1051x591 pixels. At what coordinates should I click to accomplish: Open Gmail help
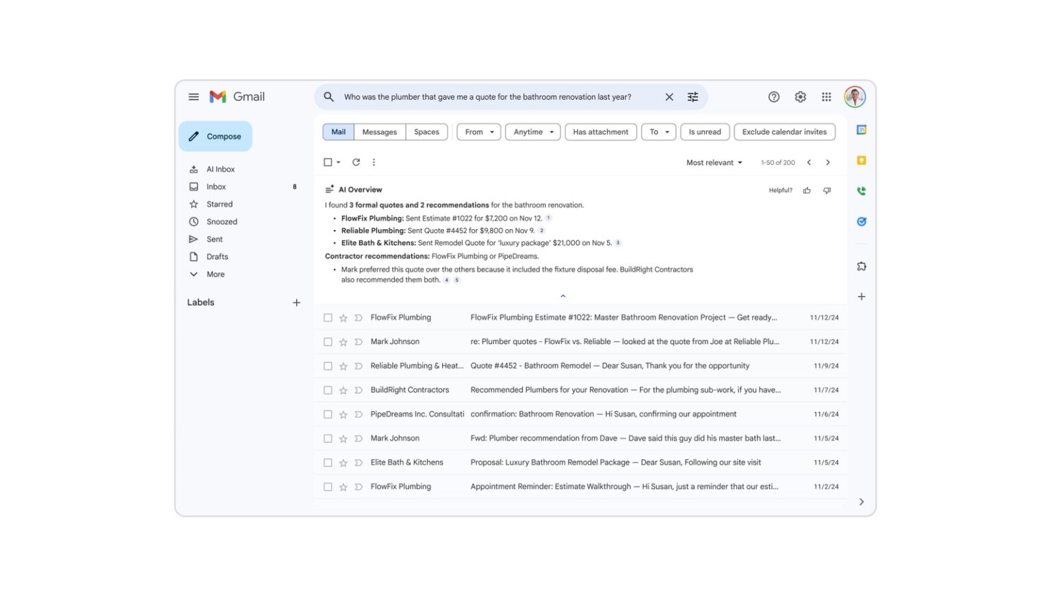(x=774, y=96)
